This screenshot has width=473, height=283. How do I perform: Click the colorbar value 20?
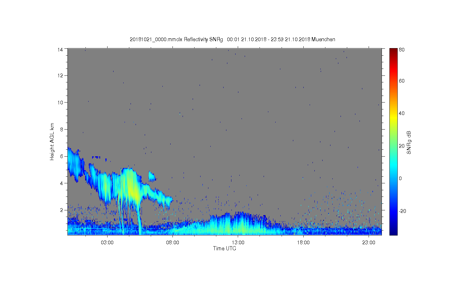click(402, 146)
